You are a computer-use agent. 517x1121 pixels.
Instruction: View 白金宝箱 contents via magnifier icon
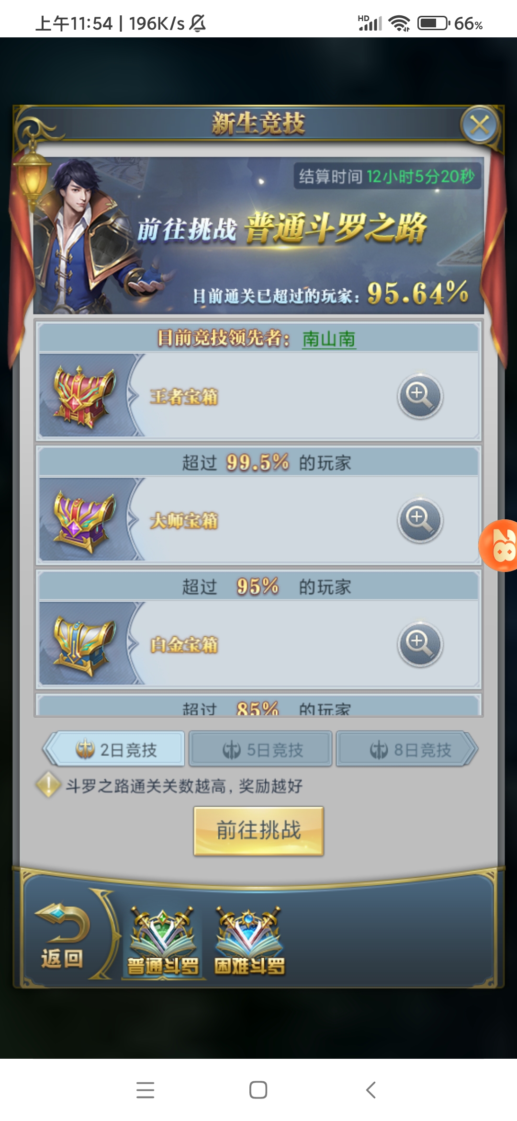point(420,644)
